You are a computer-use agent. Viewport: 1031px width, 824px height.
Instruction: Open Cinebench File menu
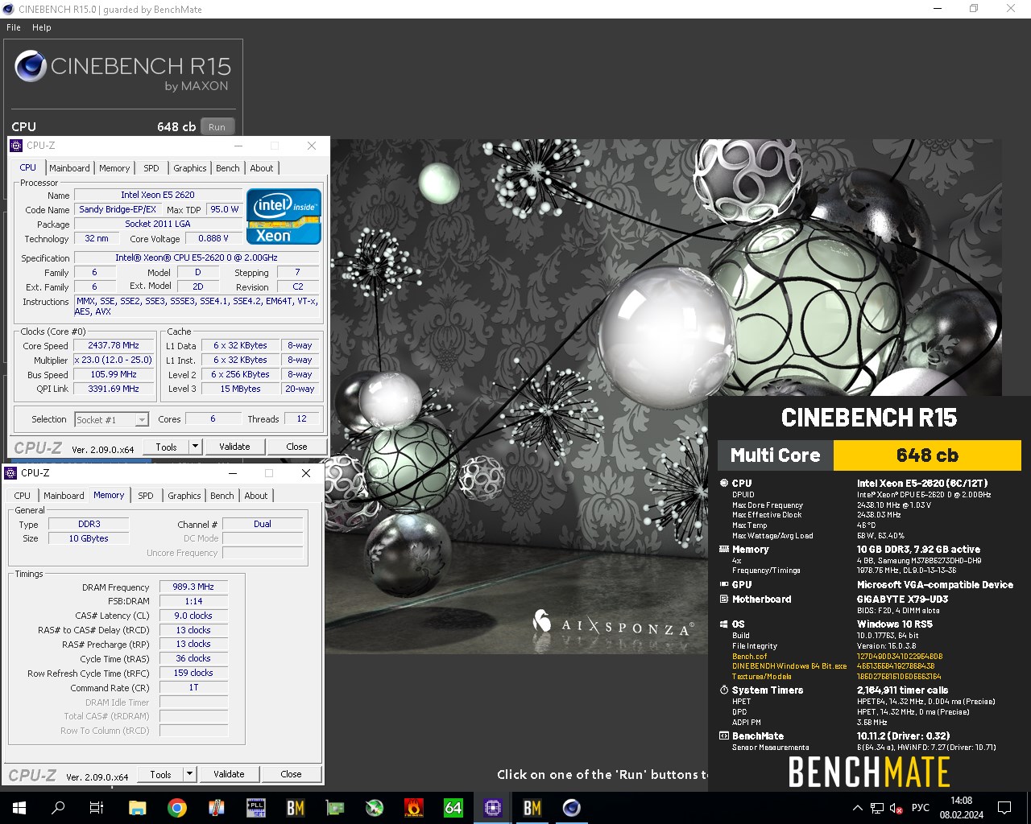coord(14,27)
